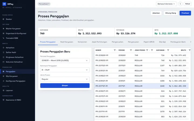This screenshot has height=121, width=194.
Task: Open the filter icon right of BRUTO header
Action: point(189,50)
